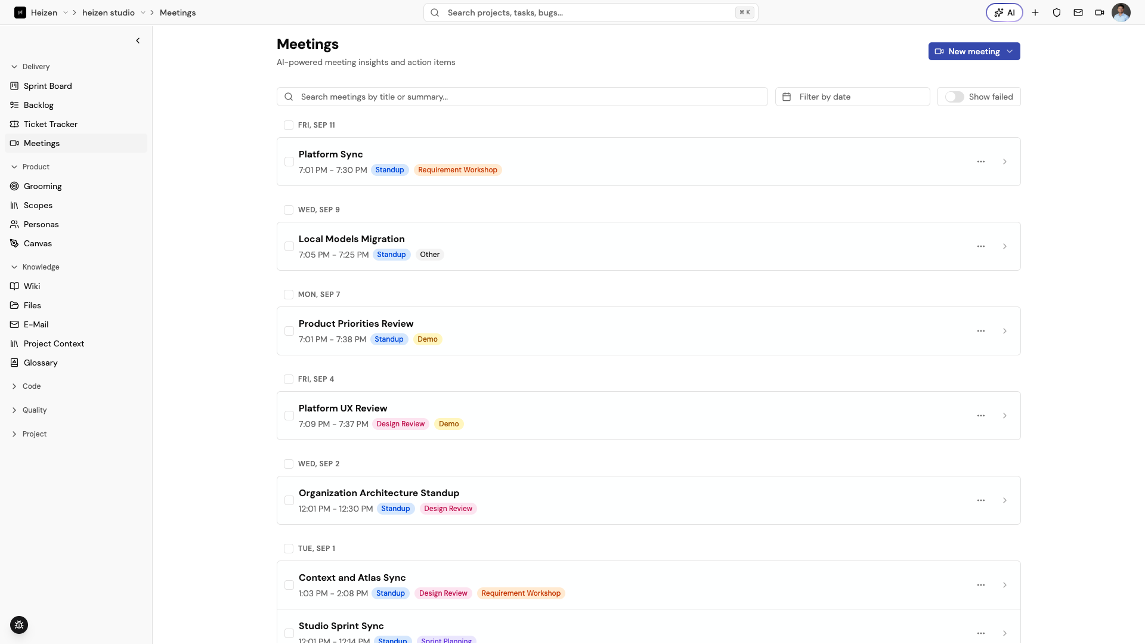1145x644 pixels.
Task: Go to Sprint Board in sidebar
Action: [x=76, y=86]
